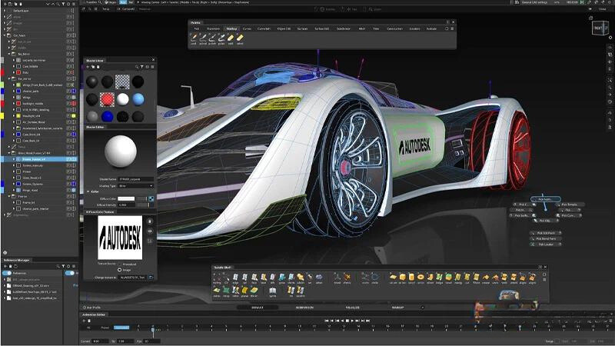This screenshot has height=346, width=615.
Task: Add new layer with plus icon in layer panel
Action: [x=5, y=4]
